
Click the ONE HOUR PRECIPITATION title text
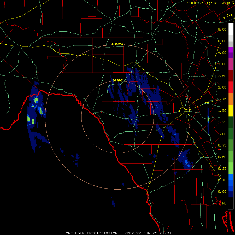coord(92,233)
